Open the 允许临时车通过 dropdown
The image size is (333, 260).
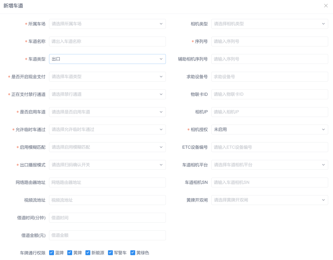pos(107,129)
